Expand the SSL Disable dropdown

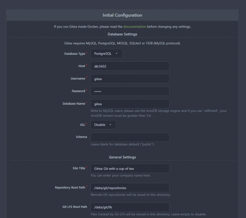tap(103, 125)
